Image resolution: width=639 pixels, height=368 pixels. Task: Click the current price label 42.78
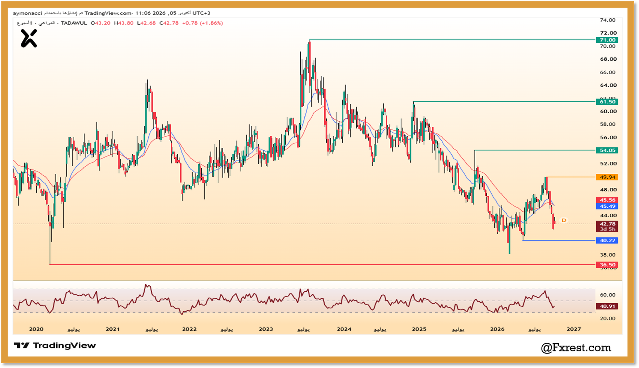coord(607,224)
